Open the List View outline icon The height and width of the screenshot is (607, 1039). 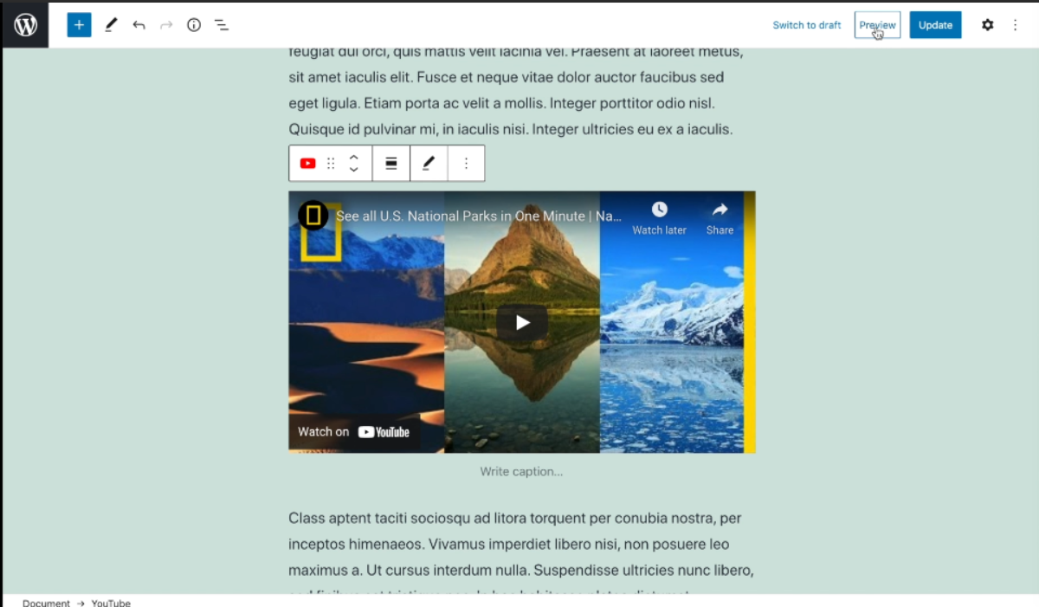[222, 25]
